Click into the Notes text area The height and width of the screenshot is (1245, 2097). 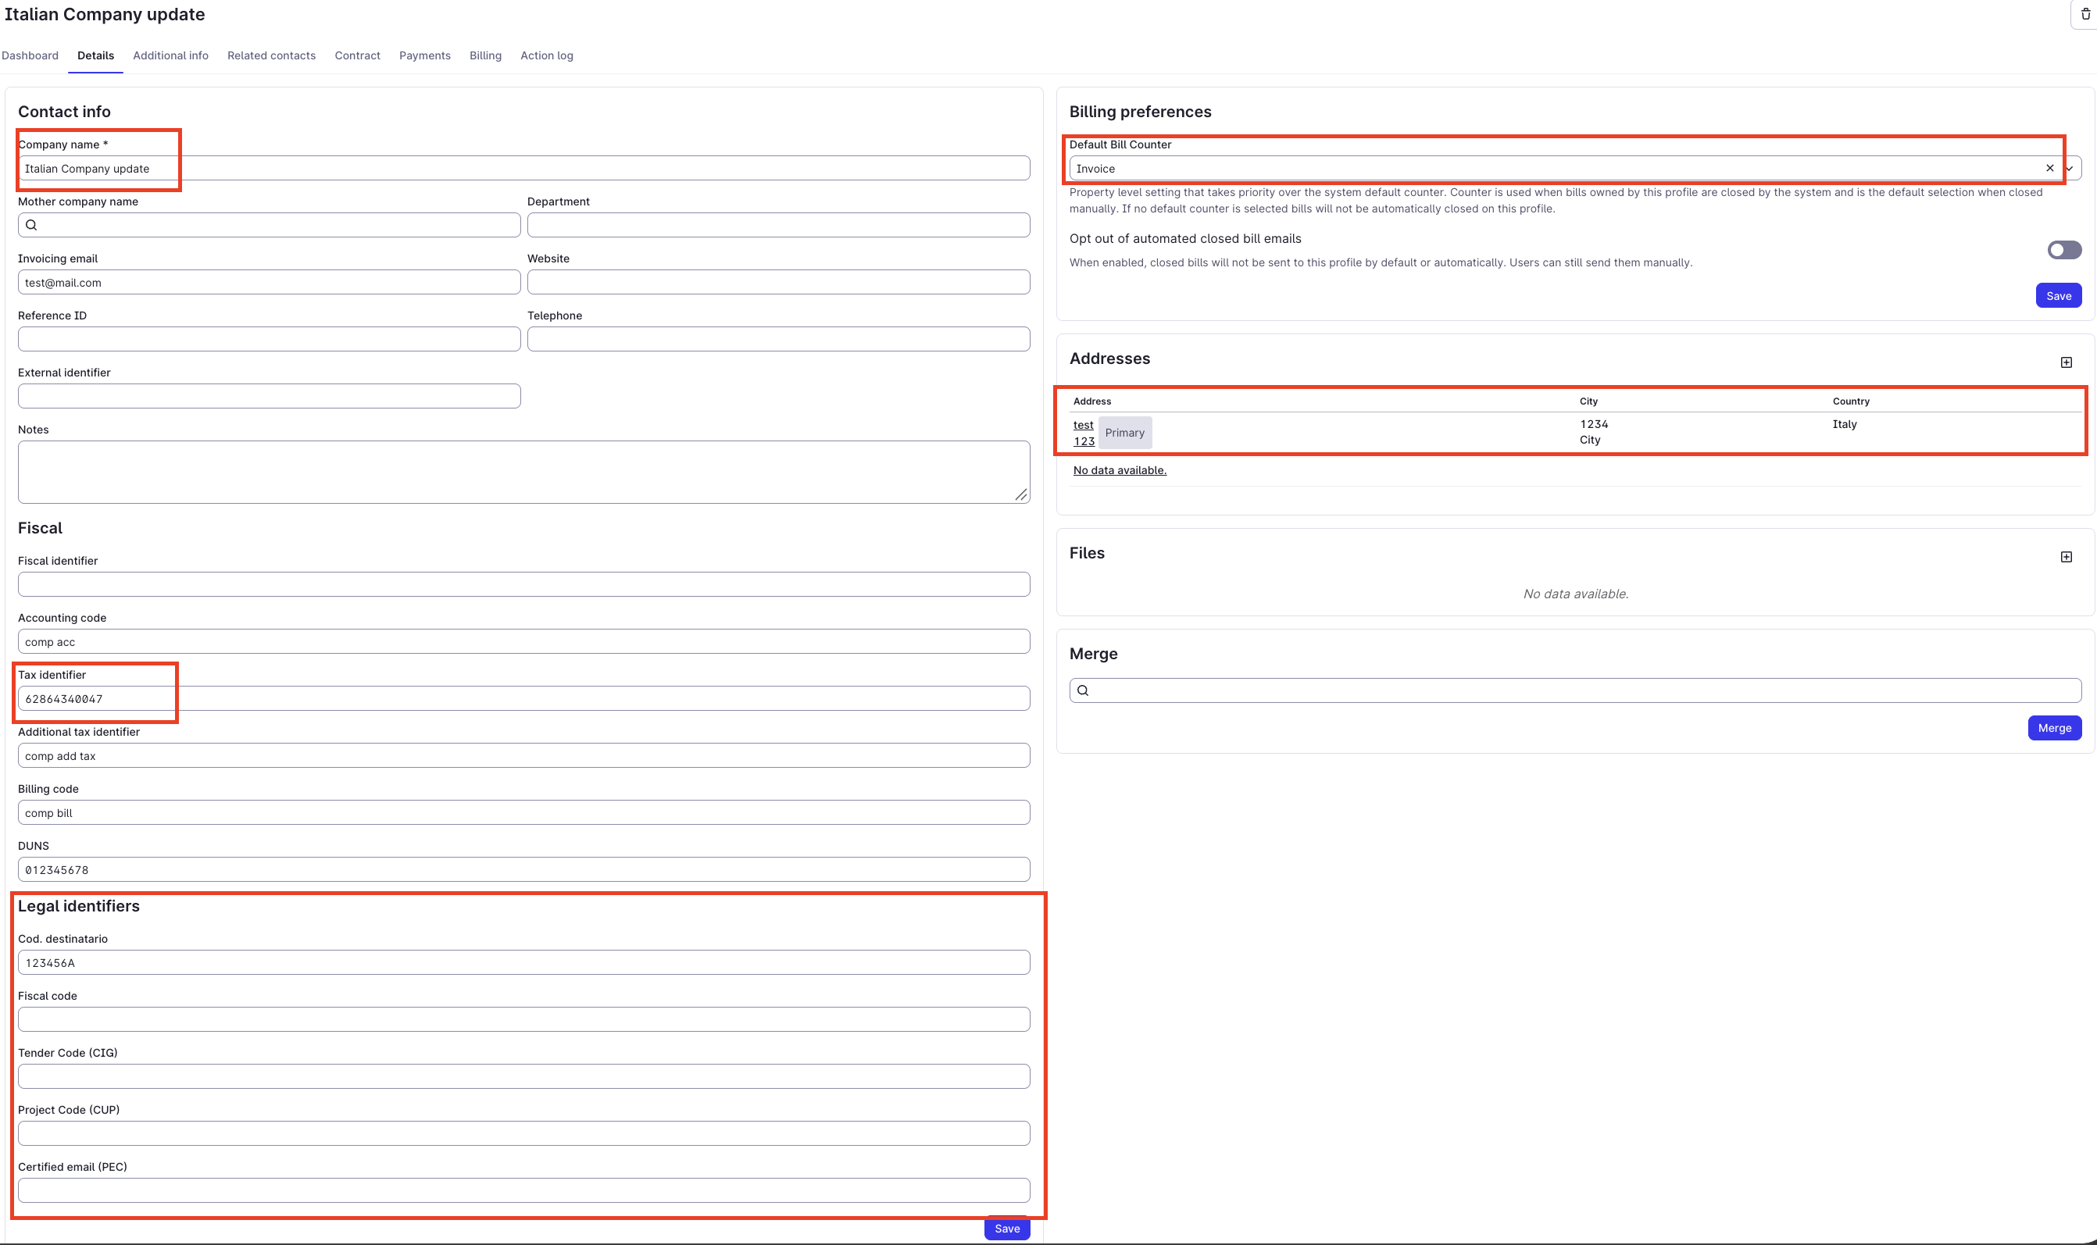coord(523,472)
